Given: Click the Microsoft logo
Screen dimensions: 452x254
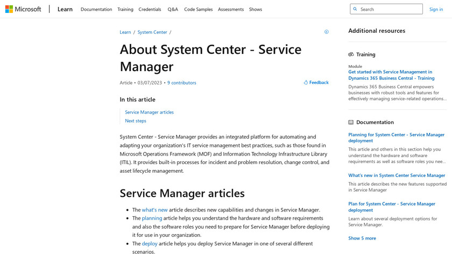Looking at the screenshot, I should pos(23,9).
